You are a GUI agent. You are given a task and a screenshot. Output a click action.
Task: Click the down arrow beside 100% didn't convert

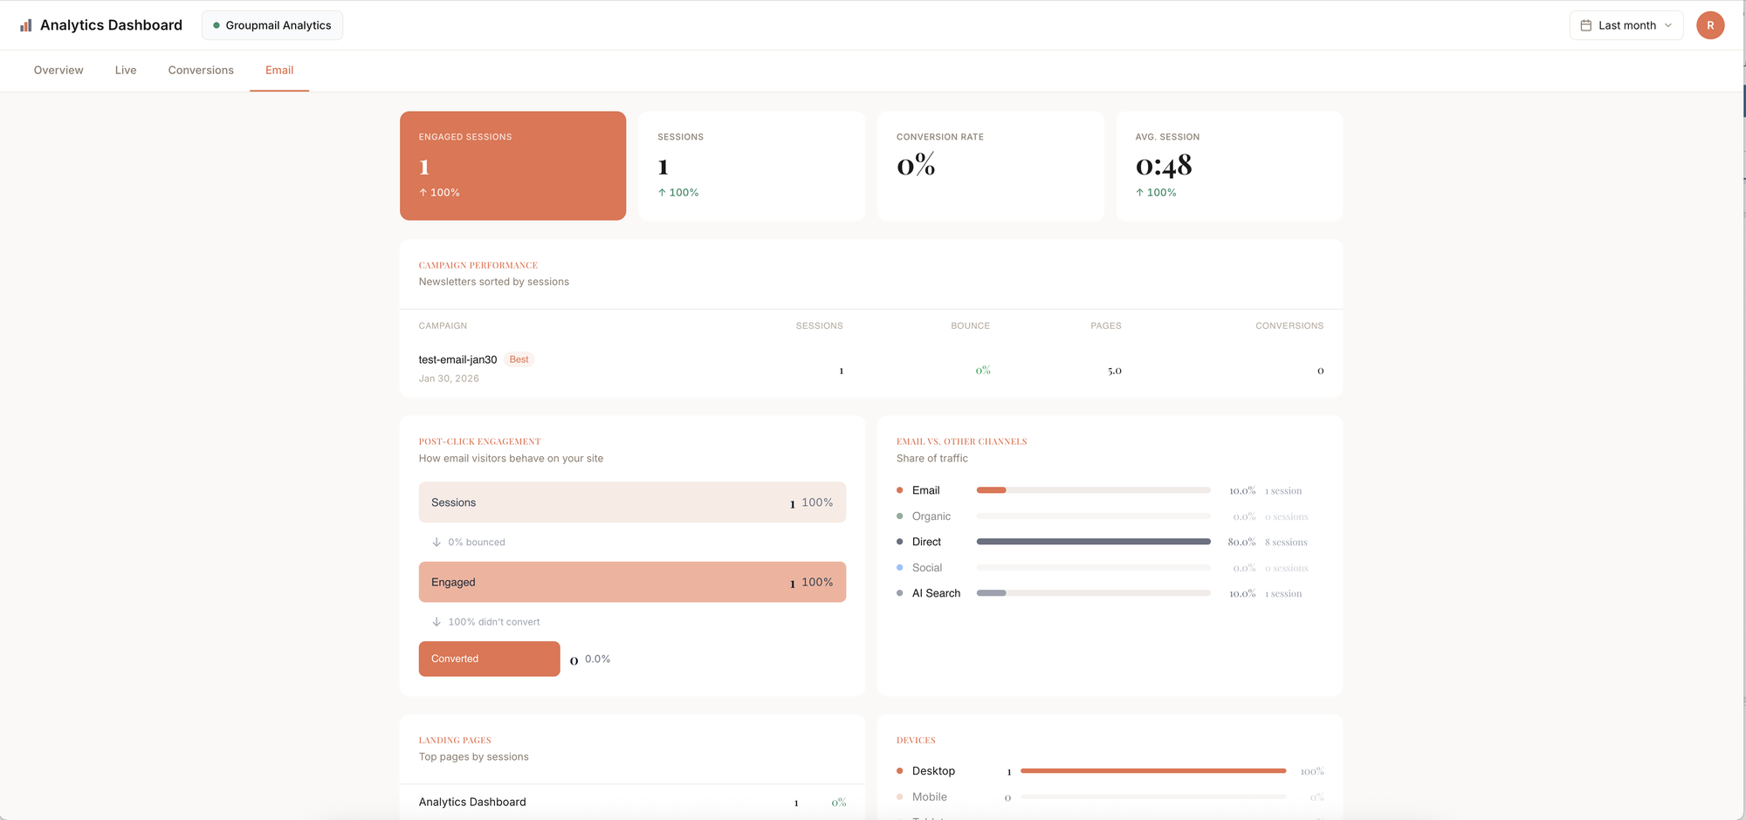(436, 621)
